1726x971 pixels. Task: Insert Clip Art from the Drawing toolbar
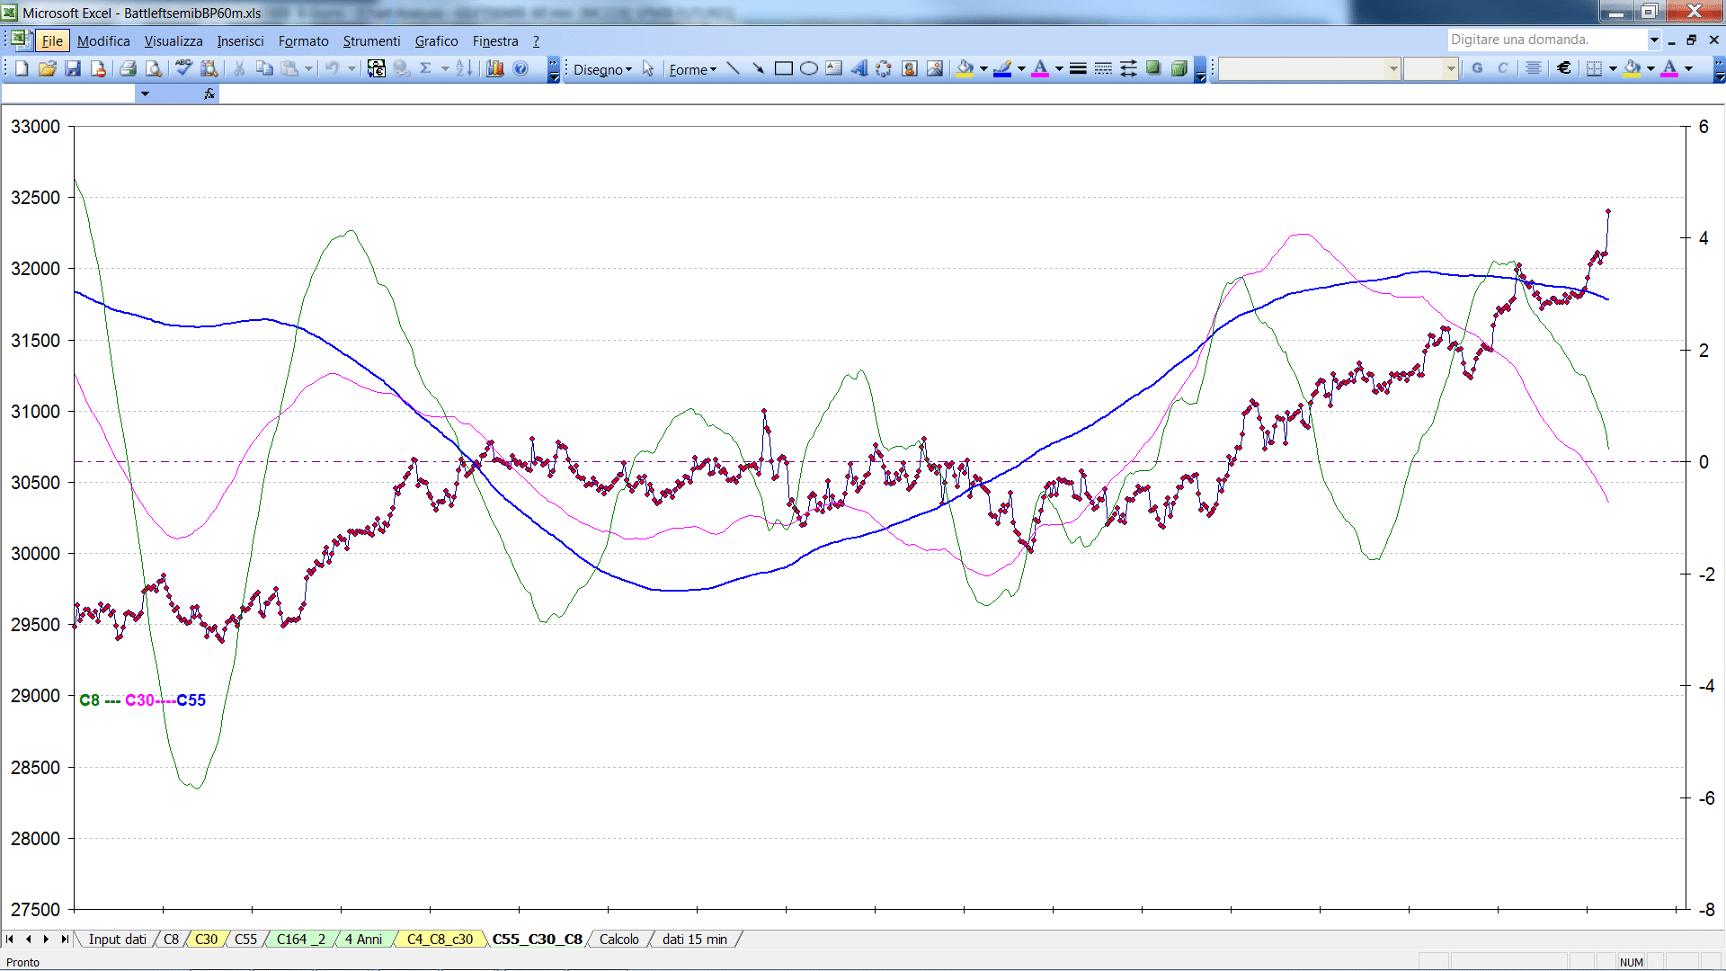pos(910,68)
